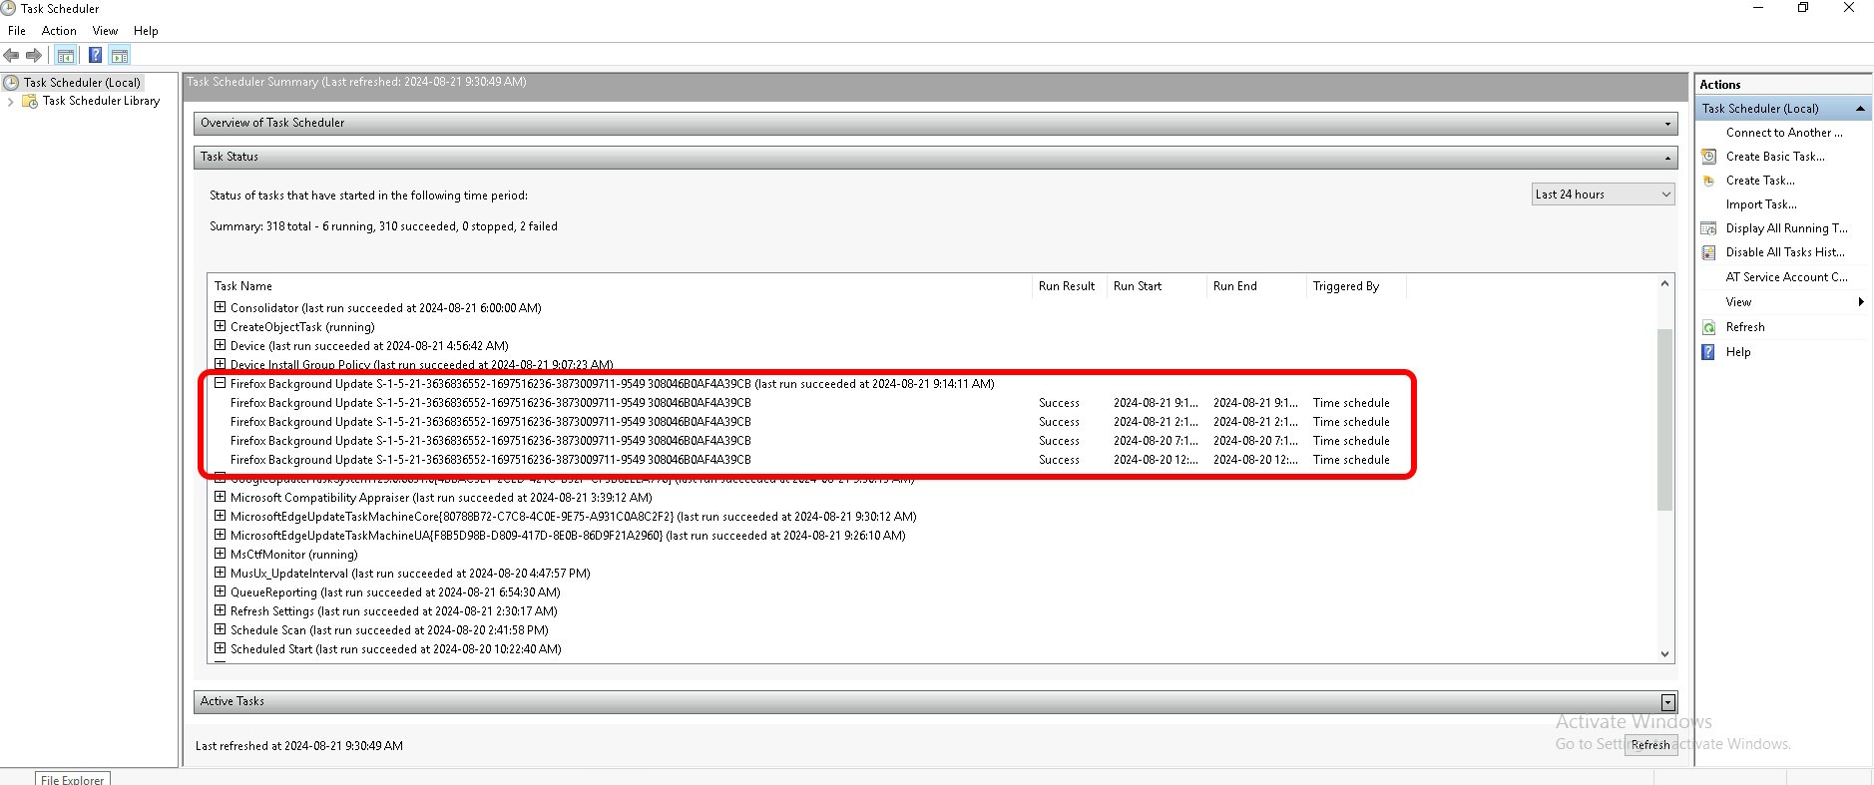The image size is (1874, 785).
Task: Collapse the Firefox Background Update task group
Action: tap(221, 383)
